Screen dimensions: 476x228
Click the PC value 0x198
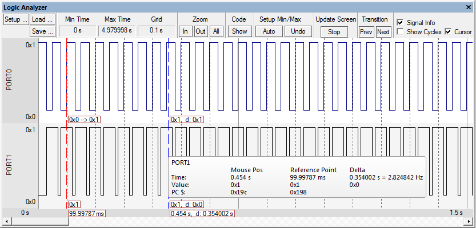(298, 192)
